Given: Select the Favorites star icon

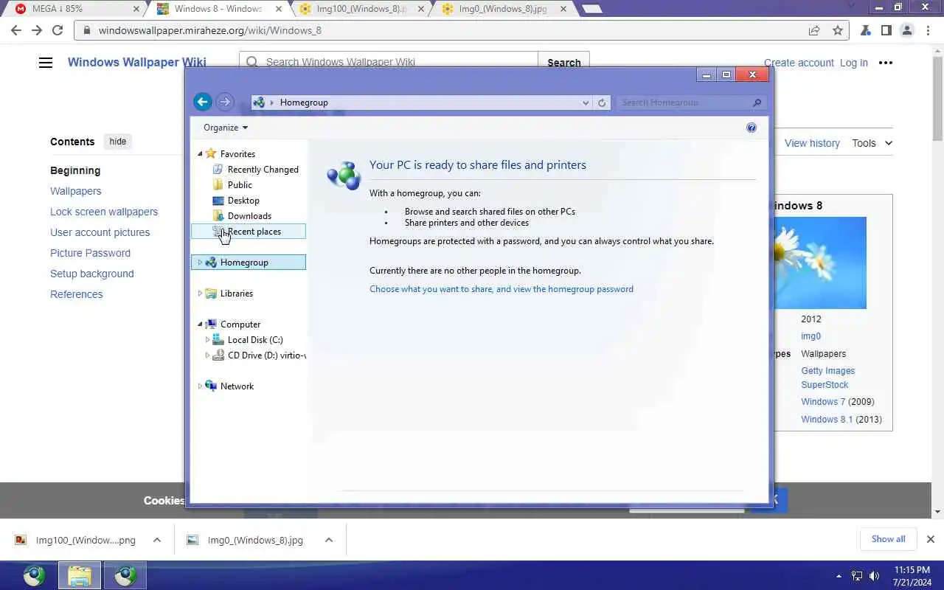Looking at the screenshot, I should (211, 153).
